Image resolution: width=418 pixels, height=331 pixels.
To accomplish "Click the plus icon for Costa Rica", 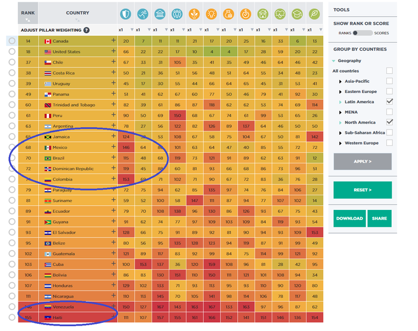I will click(x=113, y=72).
